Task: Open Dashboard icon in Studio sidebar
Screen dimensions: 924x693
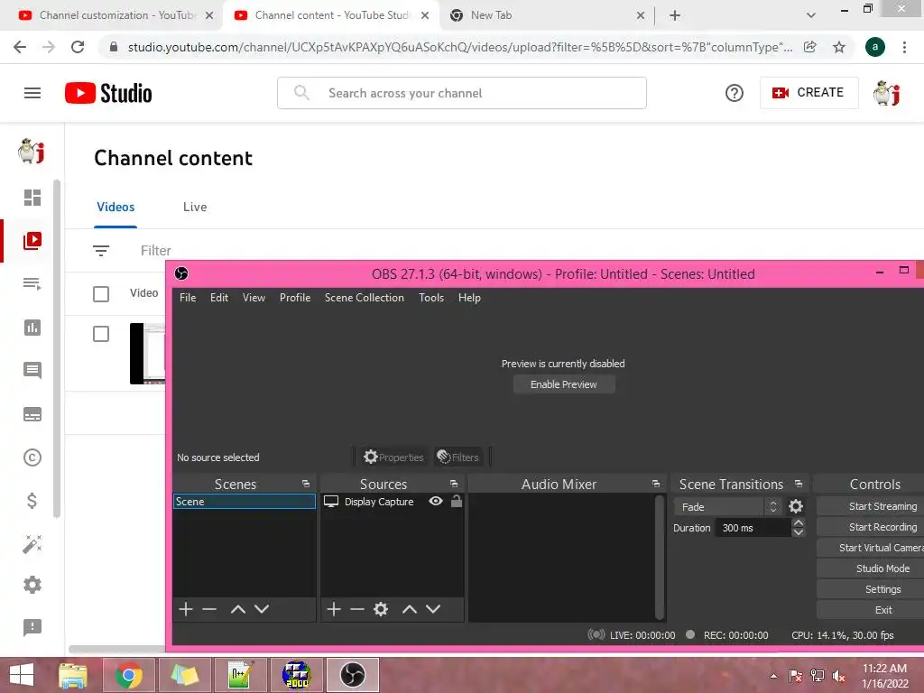Action: [x=32, y=198]
